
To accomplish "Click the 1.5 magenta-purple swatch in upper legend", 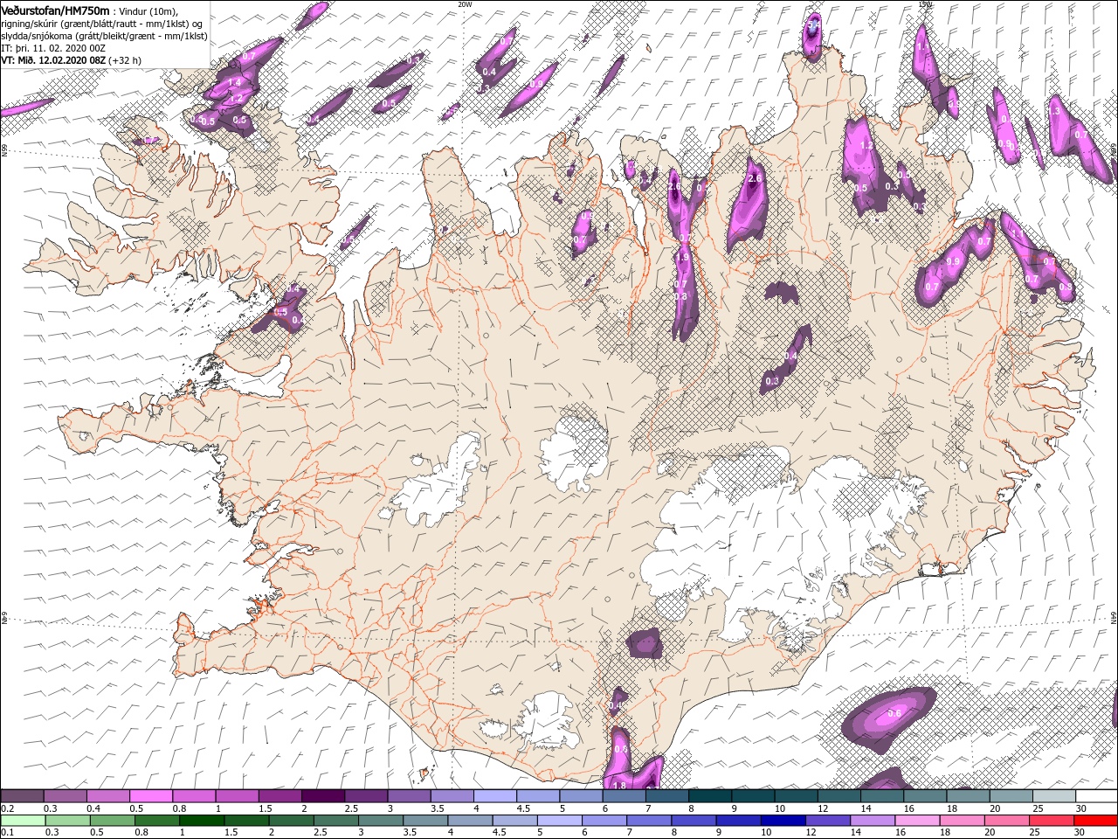I will coord(279,796).
